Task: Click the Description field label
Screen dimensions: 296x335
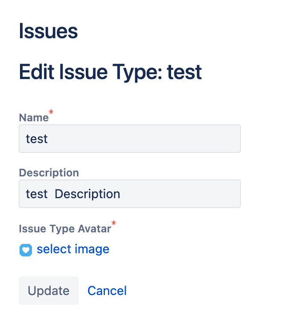Action: pos(49,173)
